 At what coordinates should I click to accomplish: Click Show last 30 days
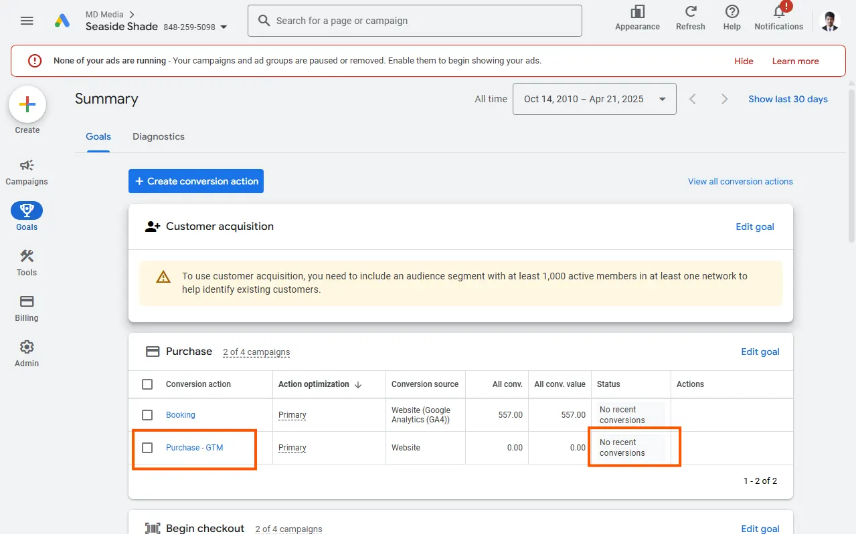[788, 99]
